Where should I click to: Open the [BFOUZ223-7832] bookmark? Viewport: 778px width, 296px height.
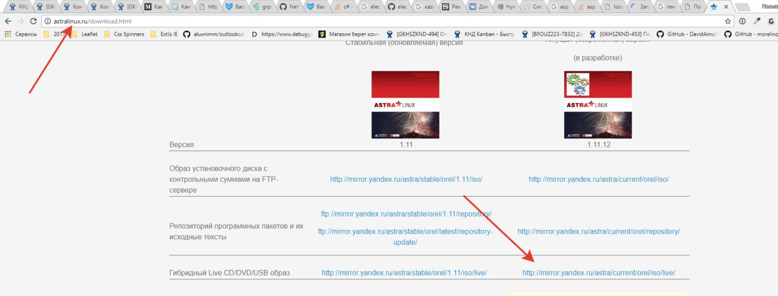coord(553,35)
